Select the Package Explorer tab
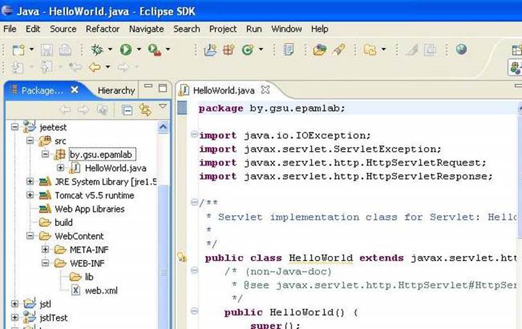 tap(42, 90)
